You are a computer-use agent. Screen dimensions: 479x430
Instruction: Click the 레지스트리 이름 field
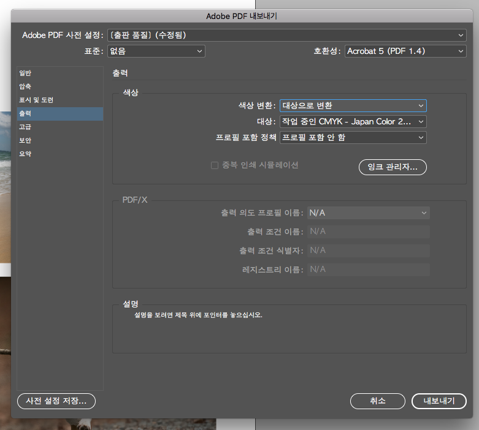coord(369,270)
